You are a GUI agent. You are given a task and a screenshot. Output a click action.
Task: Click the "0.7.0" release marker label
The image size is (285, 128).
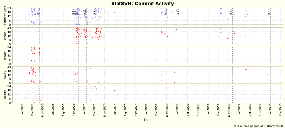click(269, 11)
